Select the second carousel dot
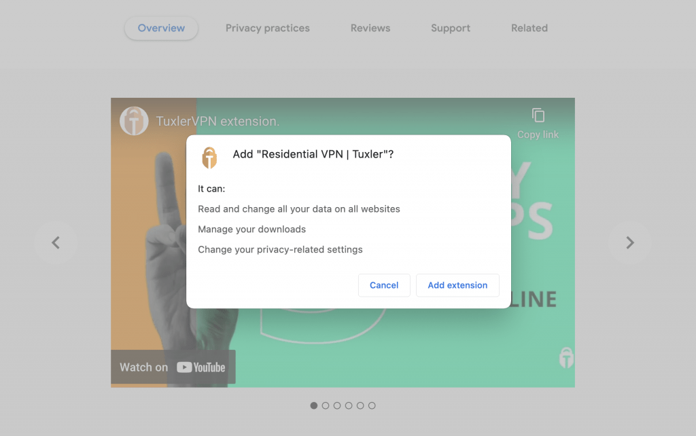The height and width of the screenshot is (436, 696). point(326,405)
